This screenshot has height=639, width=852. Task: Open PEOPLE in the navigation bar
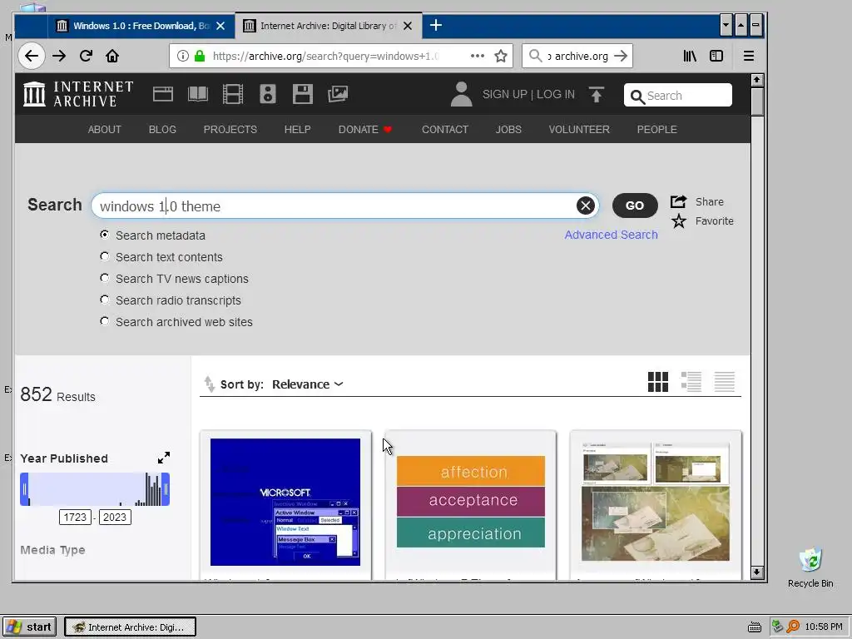pos(657,129)
